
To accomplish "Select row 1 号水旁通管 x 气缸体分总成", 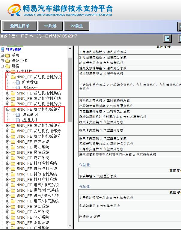I will click(129, 149).
